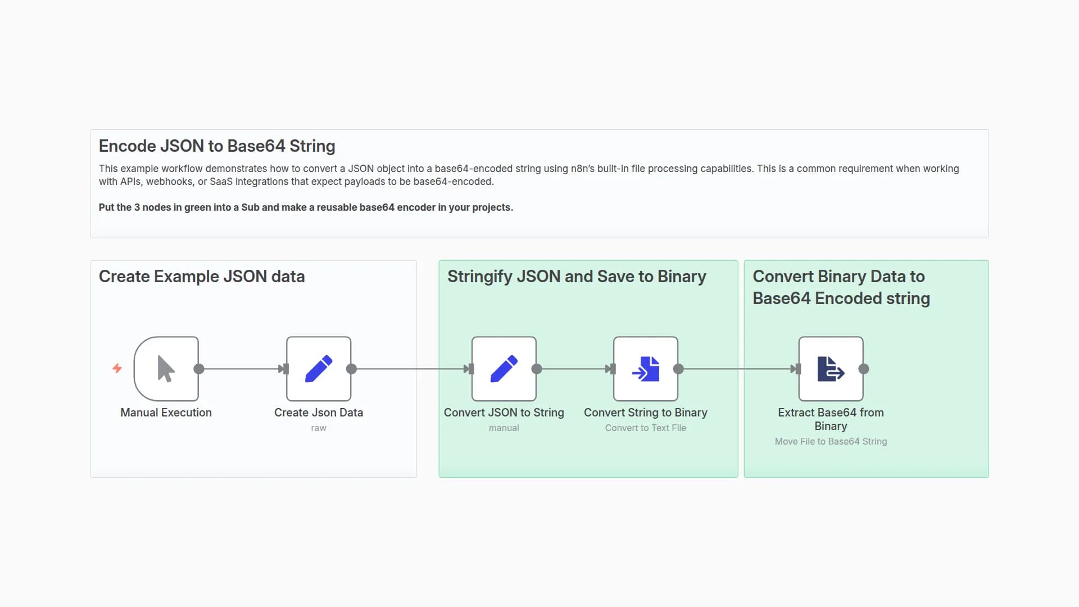Click the Create Json Data node icon
Viewport: 1079px width, 607px height.
coord(319,369)
